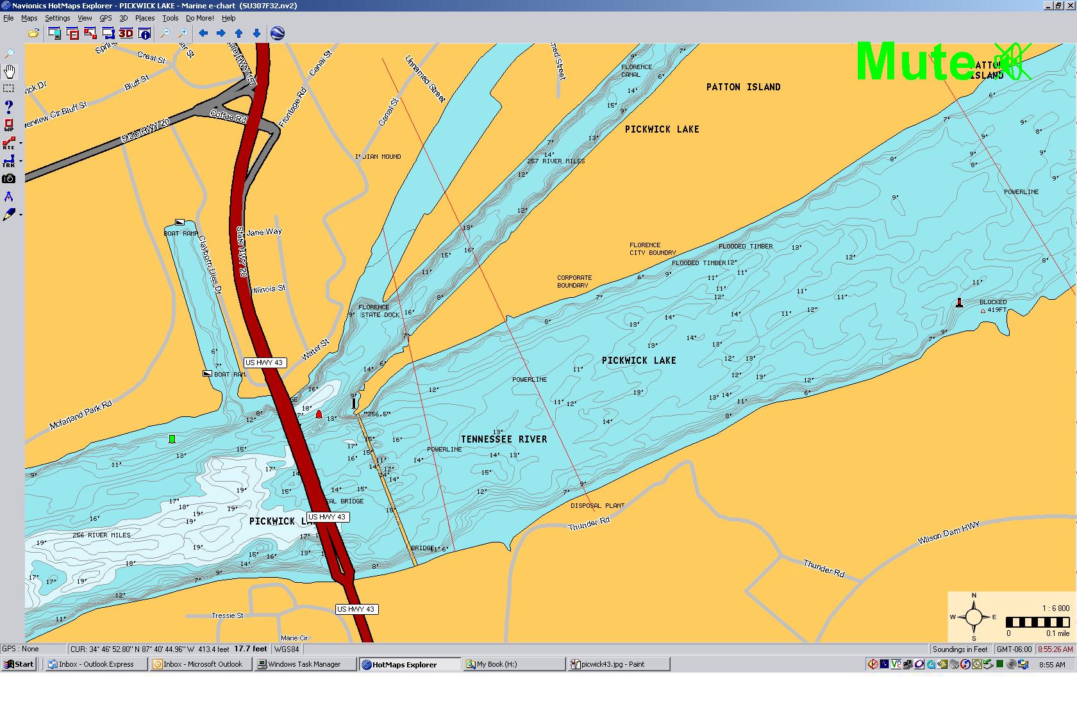The height and width of the screenshot is (709, 1077).
Task: Select the compass divider measuring tool
Action: click(x=9, y=197)
